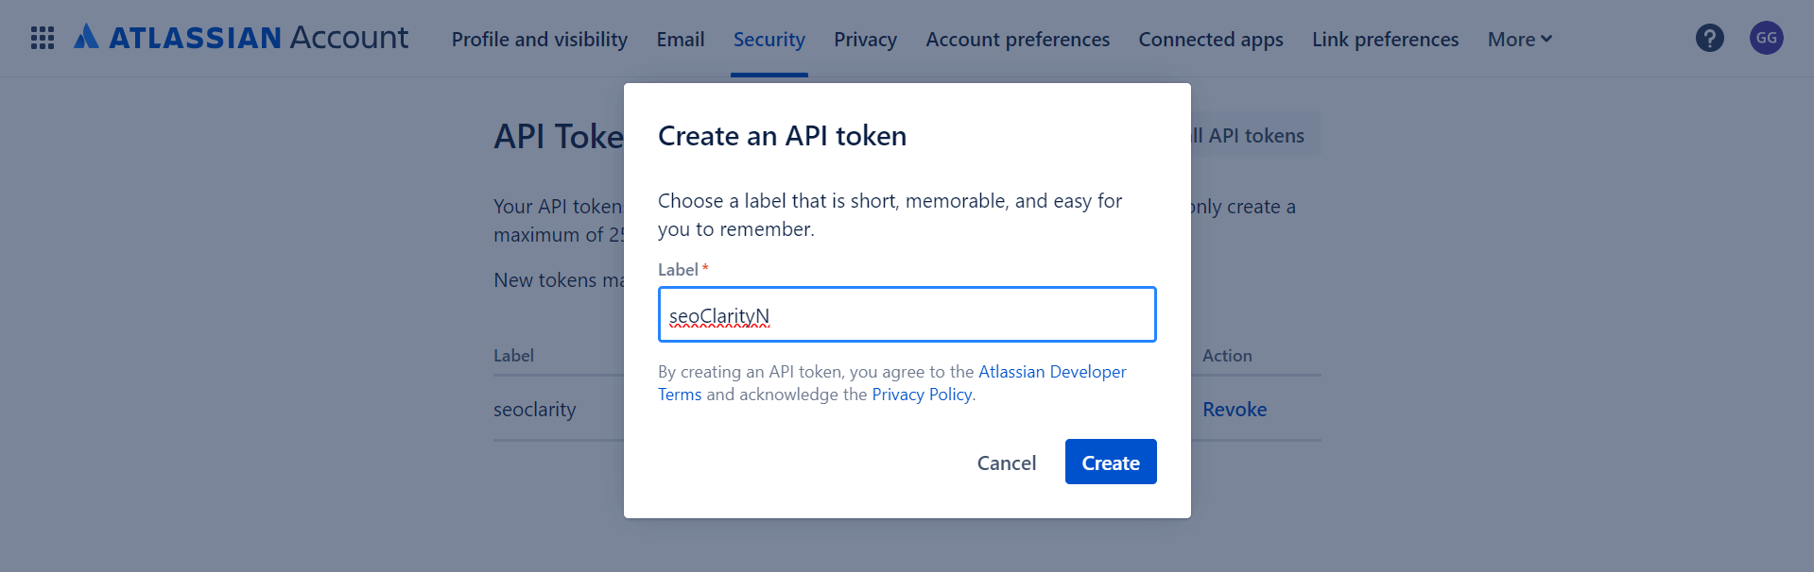Open the Connected apps tab
This screenshot has height=572, width=1814.
pos(1210,40)
